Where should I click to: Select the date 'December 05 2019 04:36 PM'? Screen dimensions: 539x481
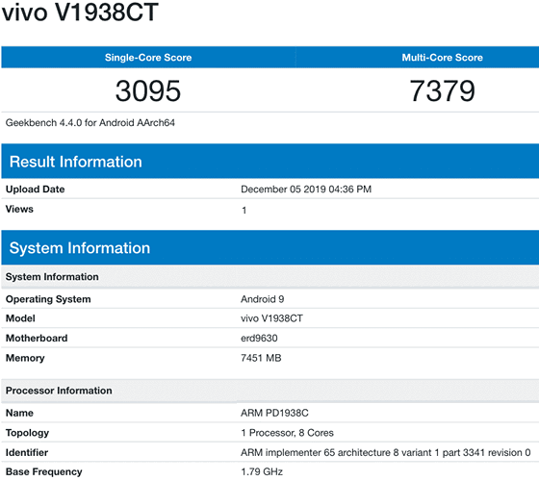(306, 190)
